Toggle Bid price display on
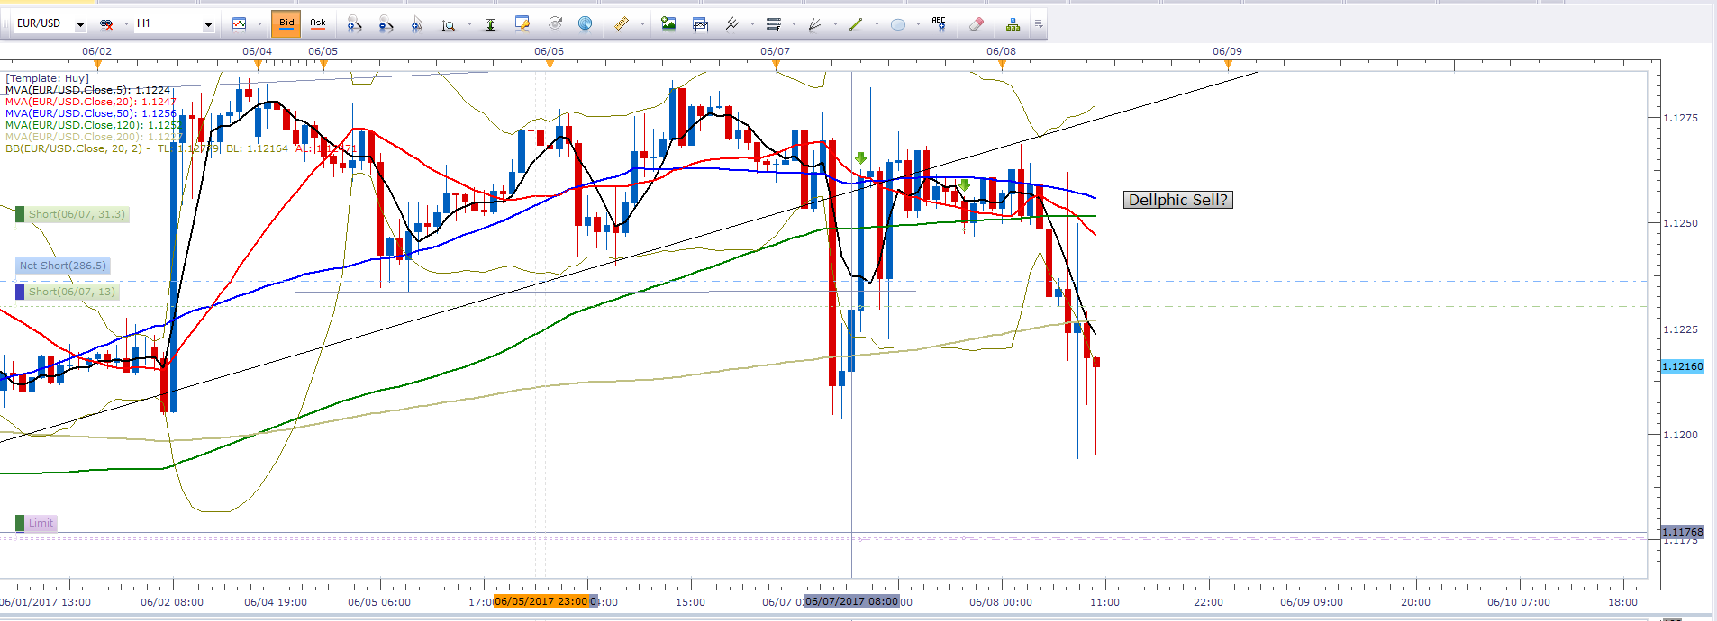 [x=286, y=23]
